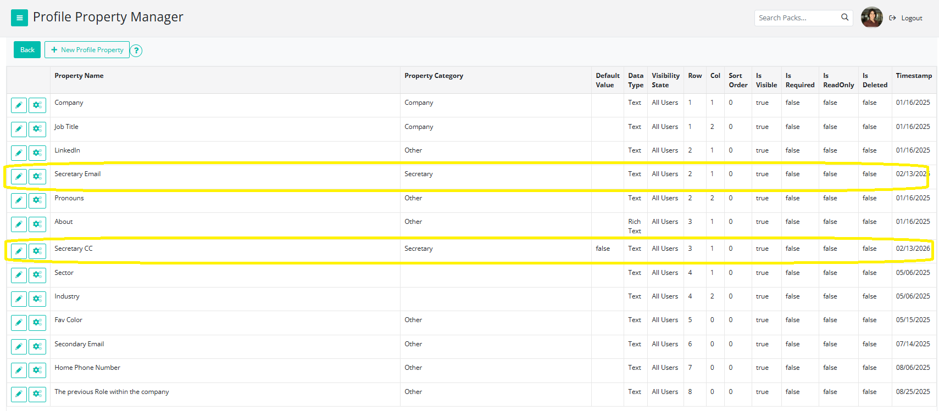Click the Timestamp column header
Screen dimensions: 939x411
913,76
